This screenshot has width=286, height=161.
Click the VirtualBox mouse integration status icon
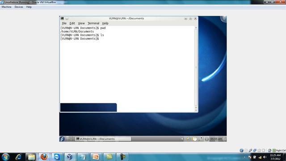pos(269,150)
